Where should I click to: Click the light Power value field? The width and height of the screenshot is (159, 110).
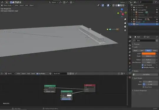point(149,56)
